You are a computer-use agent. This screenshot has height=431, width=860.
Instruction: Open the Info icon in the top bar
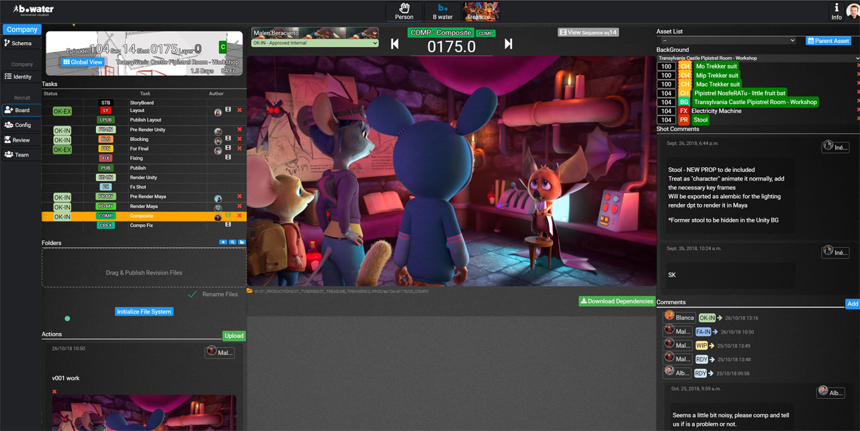coord(836,11)
